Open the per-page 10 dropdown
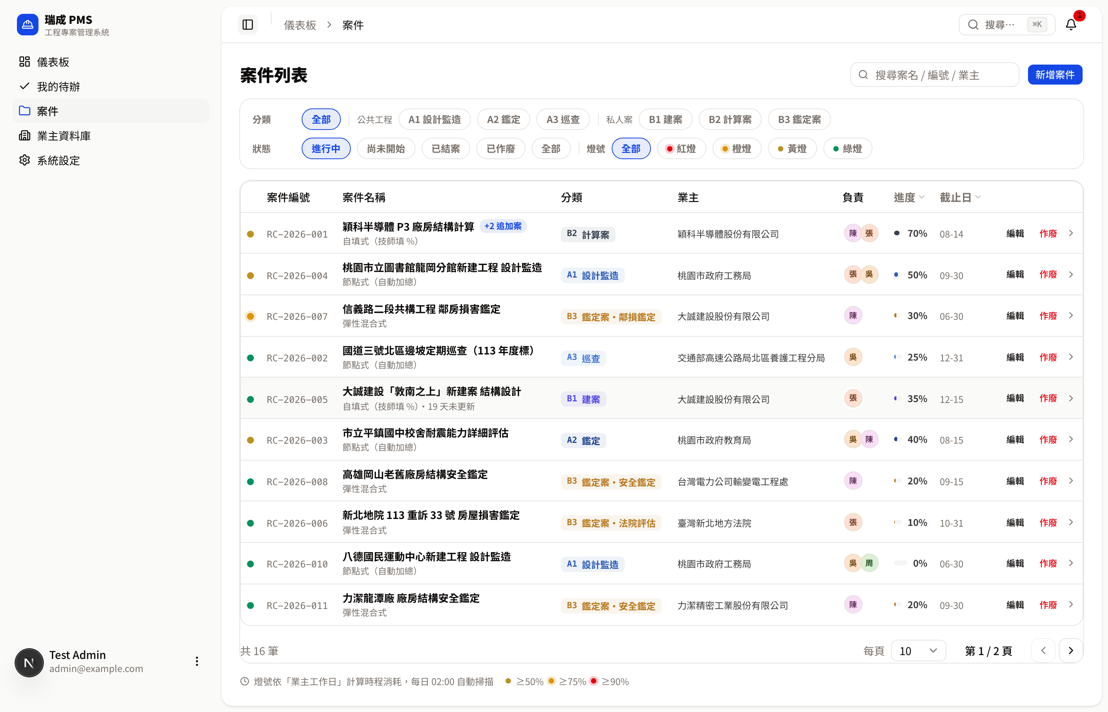 point(918,651)
